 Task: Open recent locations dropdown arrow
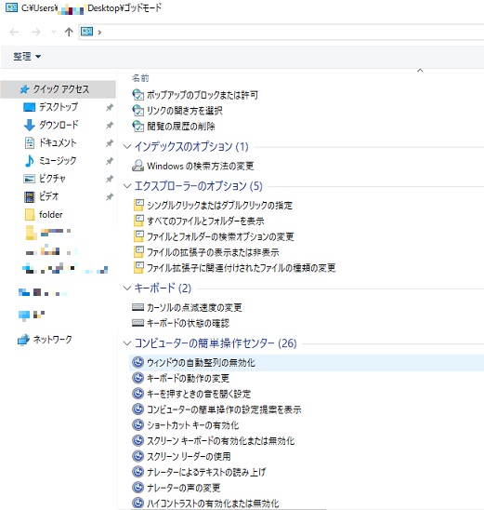tap(54, 32)
